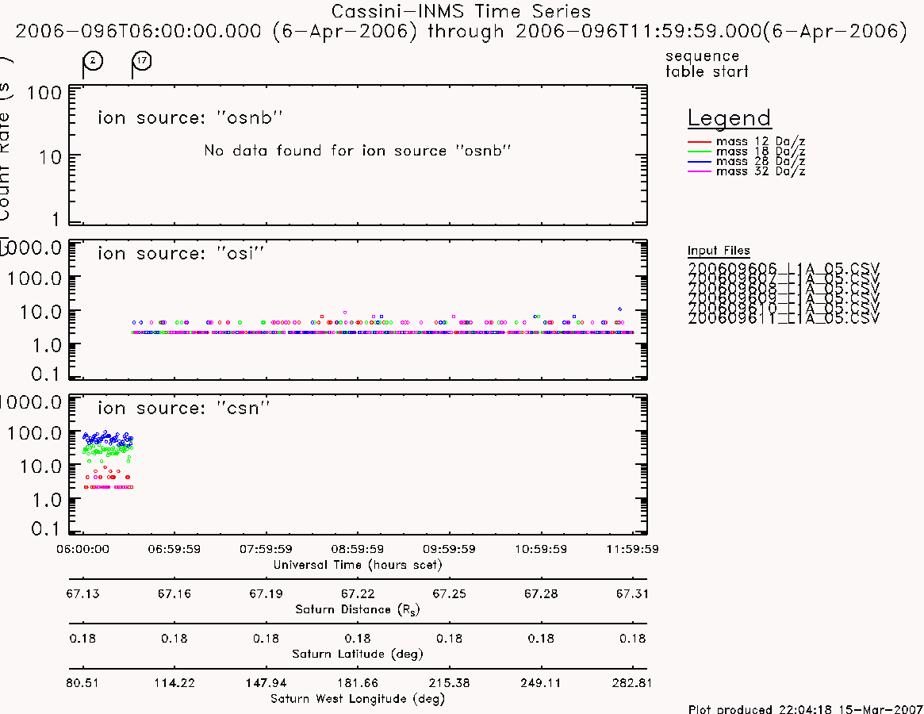
Task: Click the Saturn West Longitude value 181.66
Action: [x=357, y=683]
